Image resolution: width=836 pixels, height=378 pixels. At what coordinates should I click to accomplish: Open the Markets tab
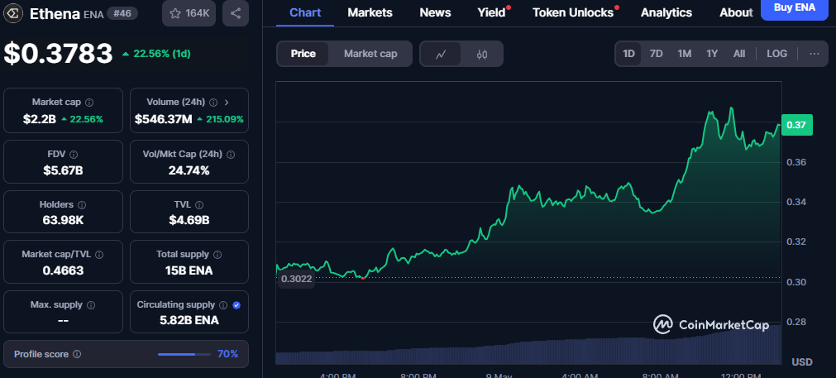[x=370, y=12]
